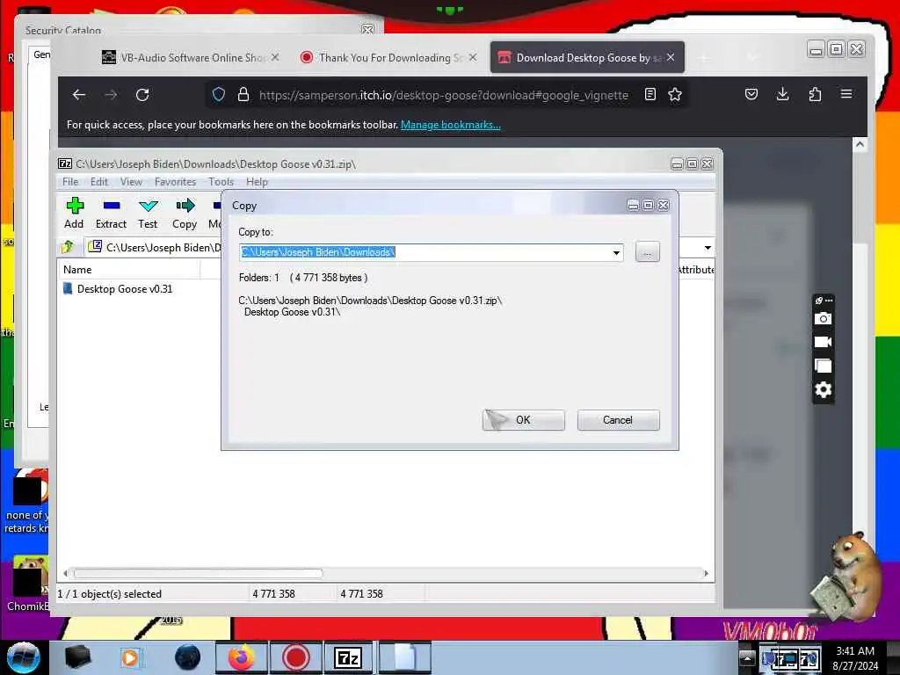Open Firefox downloads panel
900x675 pixels.
click(x=783, y=94)
